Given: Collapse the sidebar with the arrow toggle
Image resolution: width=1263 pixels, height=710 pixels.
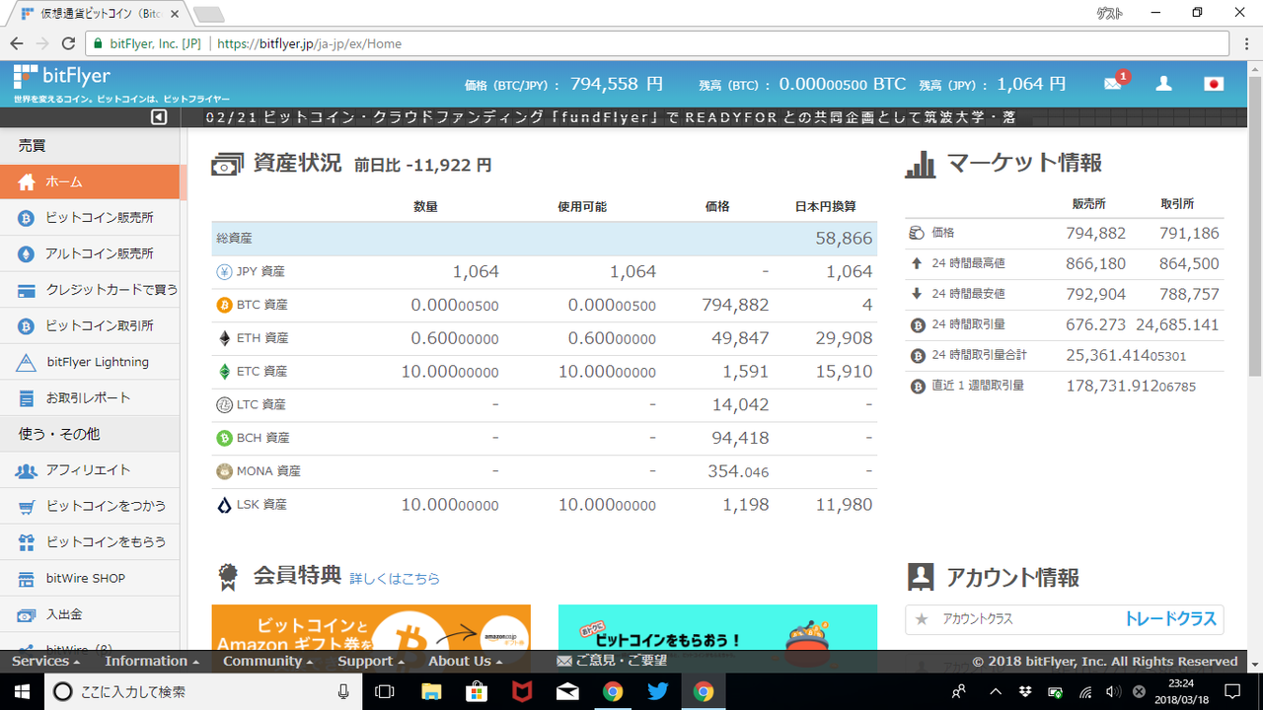Looking at the screenshot, I should pyautogui.click(x=158, y=116).
